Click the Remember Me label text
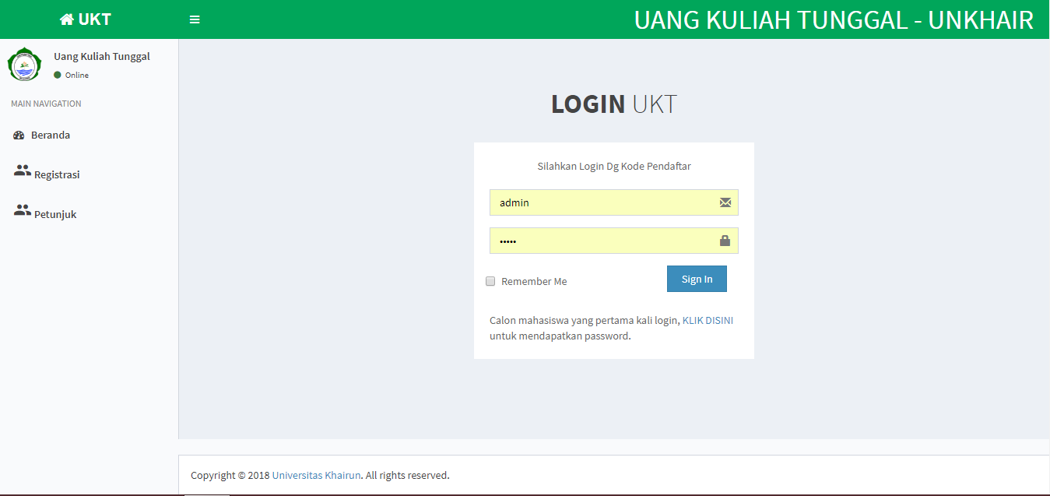 tap(534, 282)
